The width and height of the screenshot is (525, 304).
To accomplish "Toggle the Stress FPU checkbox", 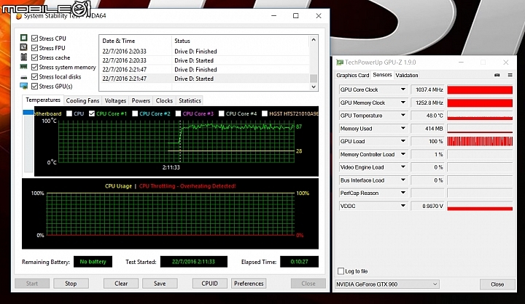I will tap(34, 48).
